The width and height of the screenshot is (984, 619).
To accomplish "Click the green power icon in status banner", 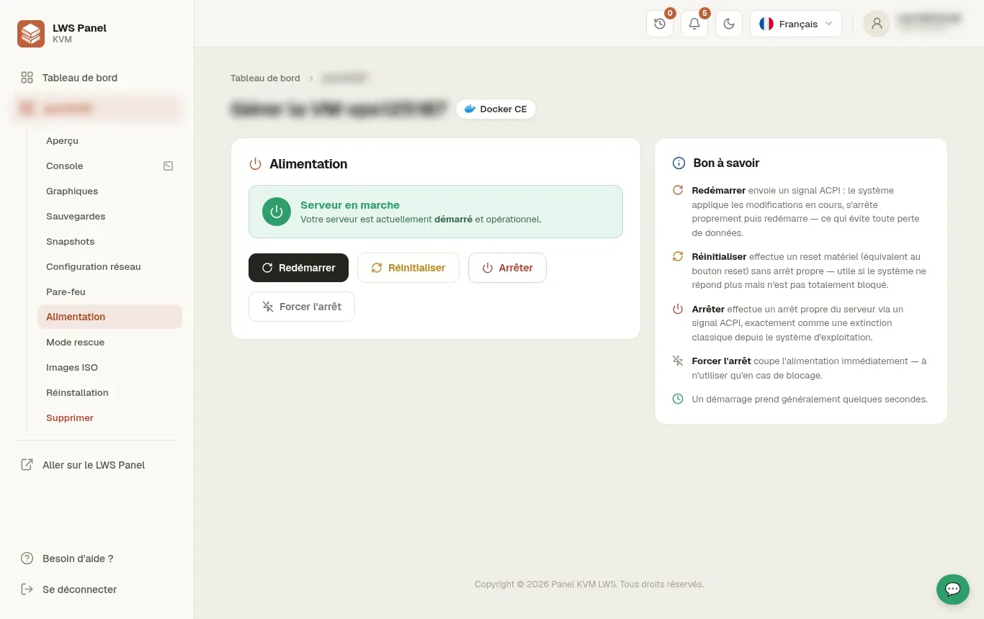I will coord(277,212).
